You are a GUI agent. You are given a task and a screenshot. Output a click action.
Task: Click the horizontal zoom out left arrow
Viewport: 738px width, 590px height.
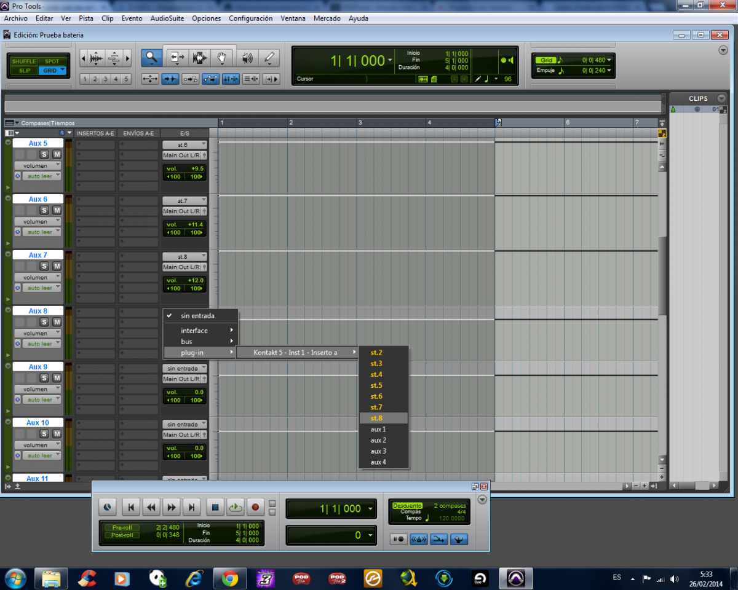pyautogui.click(x=84, y=58)
